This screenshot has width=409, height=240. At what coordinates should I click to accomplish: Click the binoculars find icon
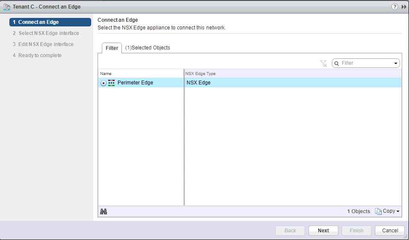pyautogui.click(x=104, y=211)
